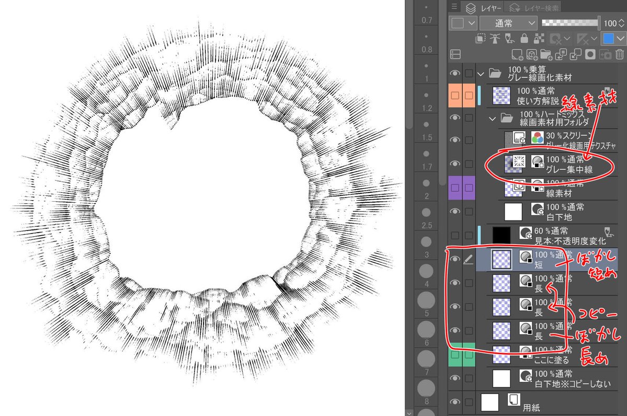The image size is (627, 416).
Task: Select the ここに塗る layer row
Action: 546,355
